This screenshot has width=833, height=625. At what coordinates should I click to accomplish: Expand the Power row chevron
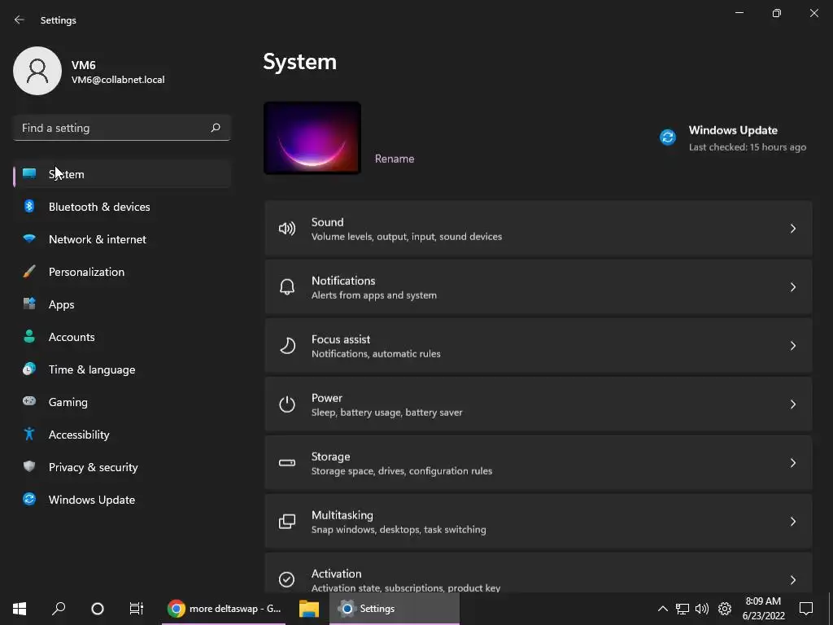(792, 404)
